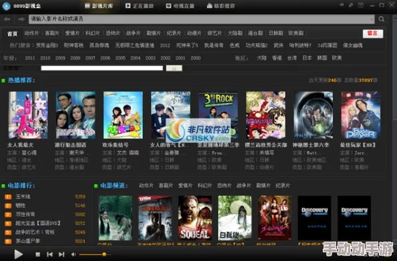Viewport: 397px width, 261px height.
Task: Click the movie name search field
Action: click(x=201, y=19)
